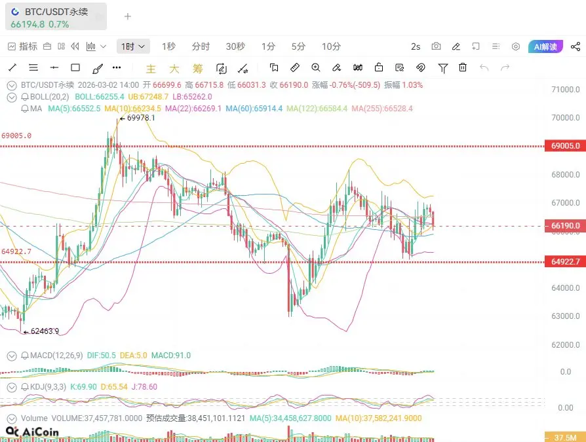The width and height of the screenshot is (586, 442).
Task: Click the 64922.7 red price line label
Action: (565, 262)
